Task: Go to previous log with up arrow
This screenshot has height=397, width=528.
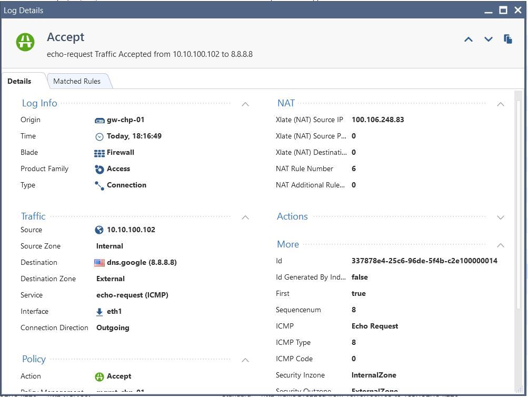Action: (x=468, y=39)
